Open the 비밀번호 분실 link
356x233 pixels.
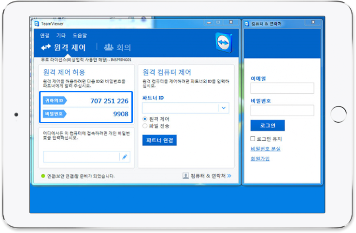click(x=265, y=149)
